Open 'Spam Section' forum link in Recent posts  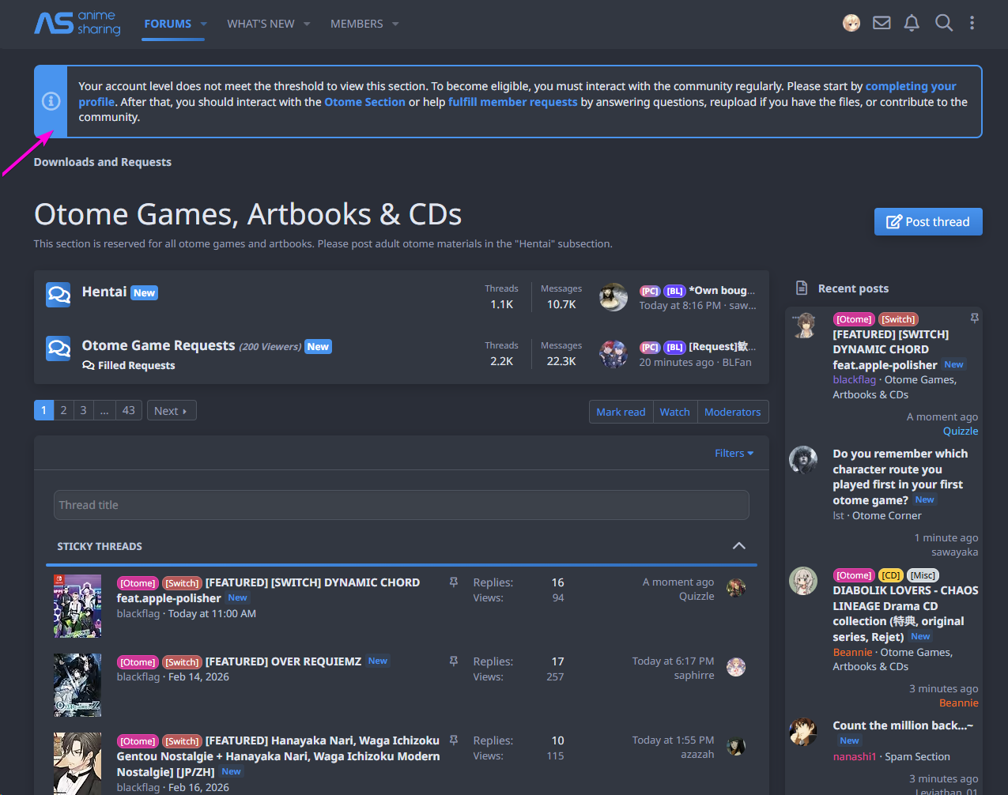tap(917, 756)
